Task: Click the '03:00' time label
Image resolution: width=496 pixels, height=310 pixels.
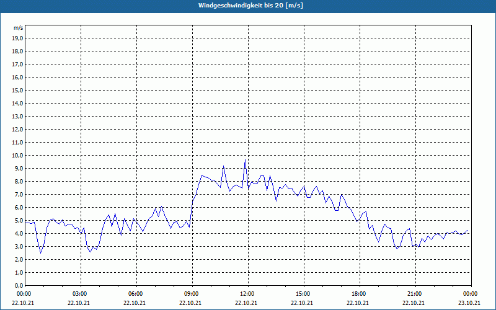Action: coord(81,294)
